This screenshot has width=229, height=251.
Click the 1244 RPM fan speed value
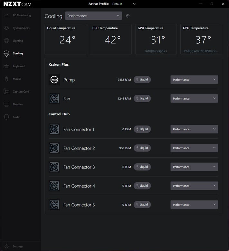124,98
